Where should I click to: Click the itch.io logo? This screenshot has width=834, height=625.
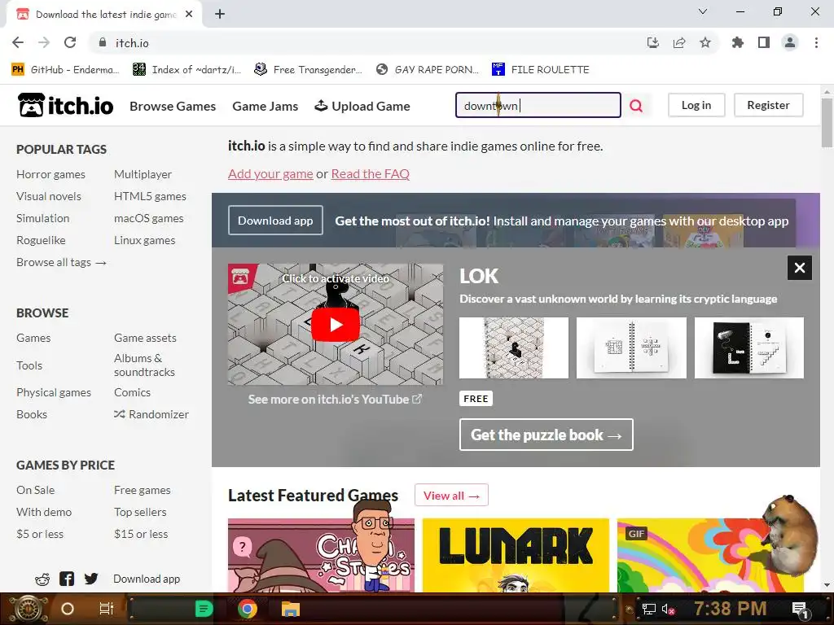pos(65,105)
